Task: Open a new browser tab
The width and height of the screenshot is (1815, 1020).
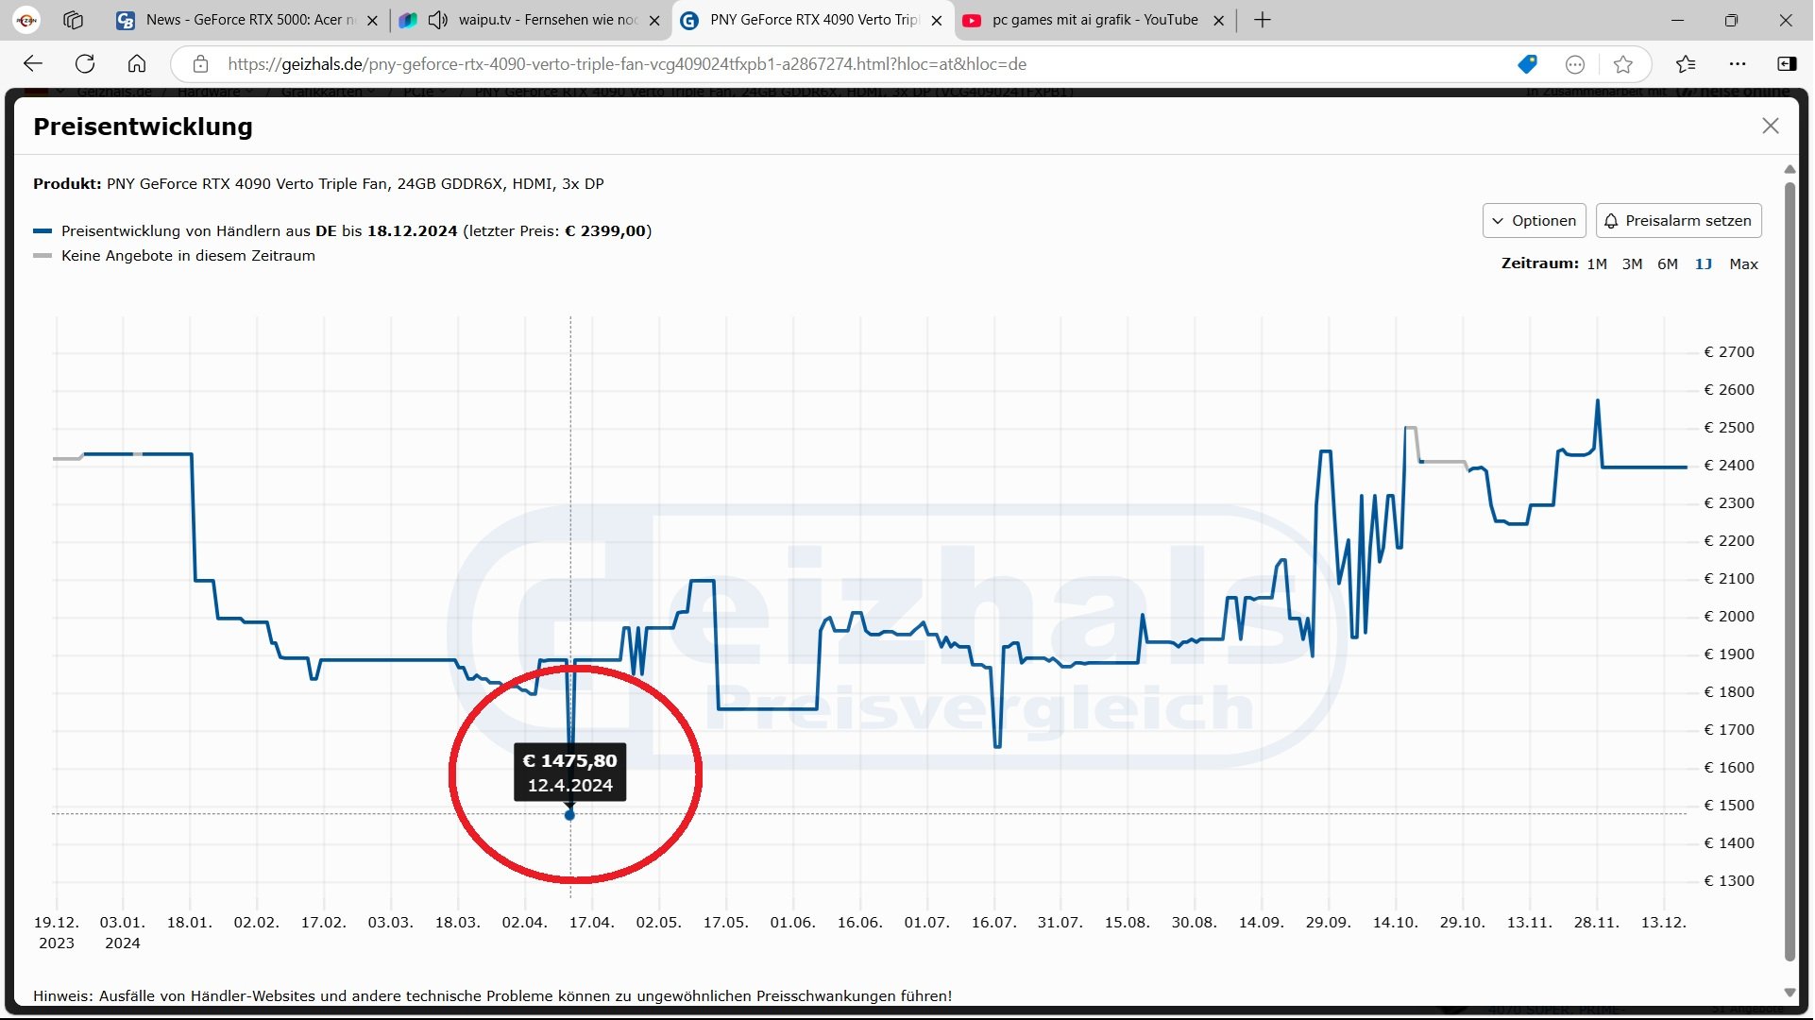Action: click(1263, 20)
